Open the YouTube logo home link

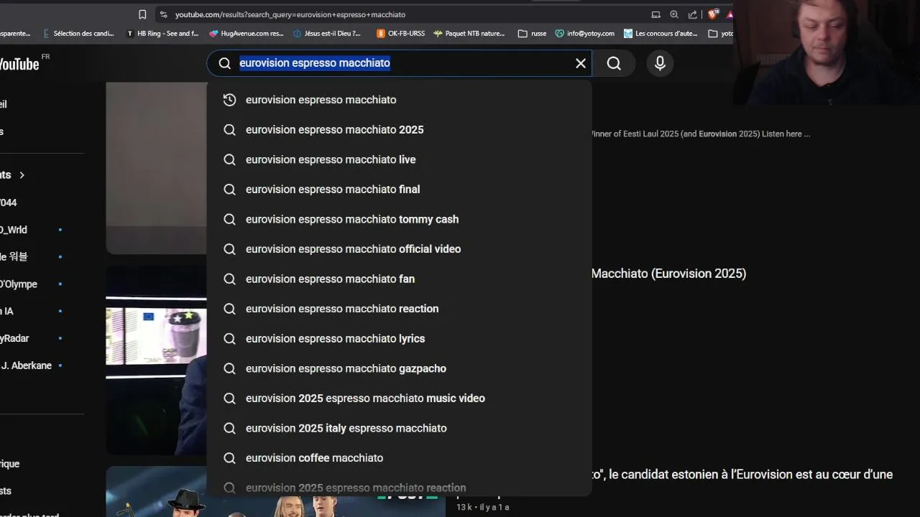[19, 64]
